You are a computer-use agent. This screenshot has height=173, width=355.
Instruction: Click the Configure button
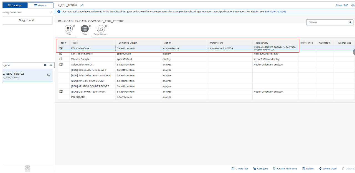click(260, 169)
